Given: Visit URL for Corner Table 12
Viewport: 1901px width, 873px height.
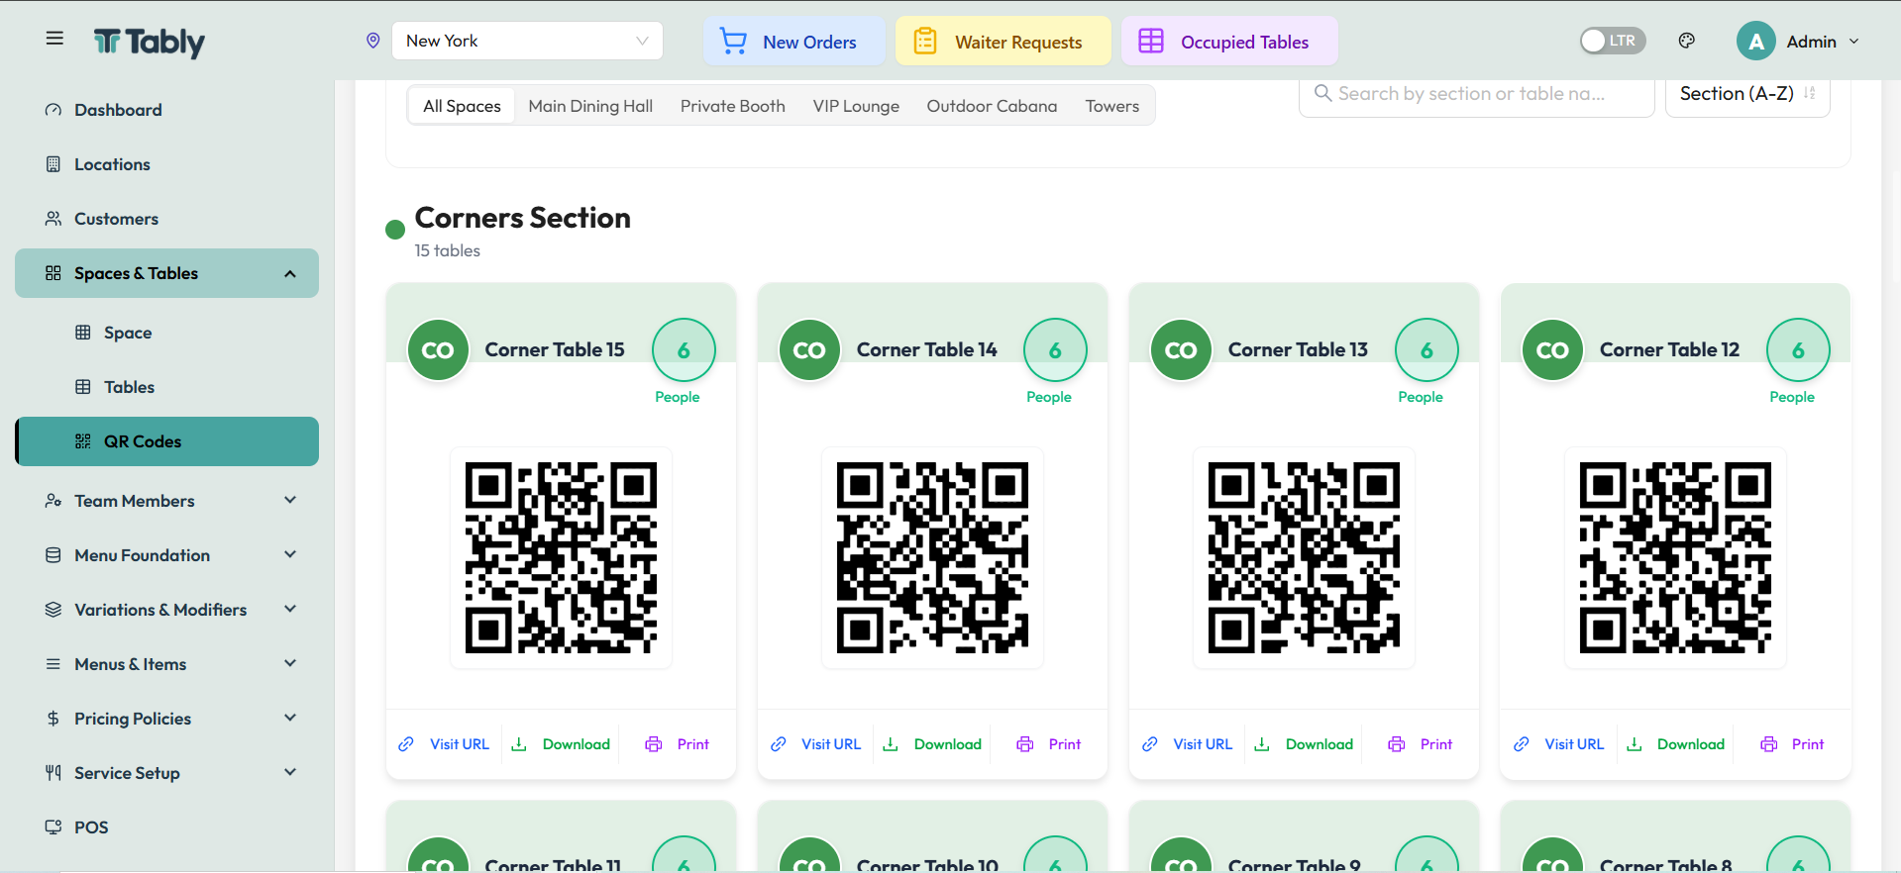Looking at the screenshot, I should pyautogui.click(x=1559, y=744).
